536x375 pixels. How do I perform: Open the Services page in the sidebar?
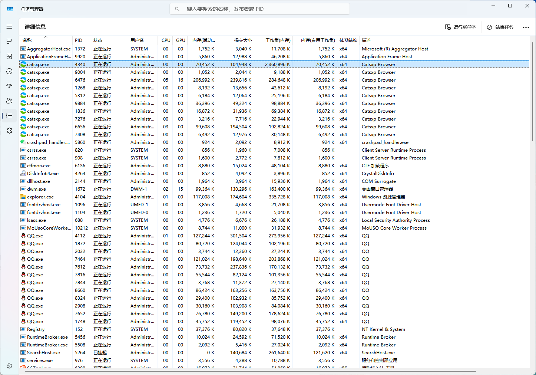point(9,131)
